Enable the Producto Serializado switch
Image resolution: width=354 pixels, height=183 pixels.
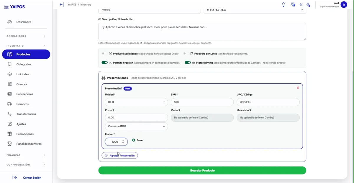pos(104,54)
